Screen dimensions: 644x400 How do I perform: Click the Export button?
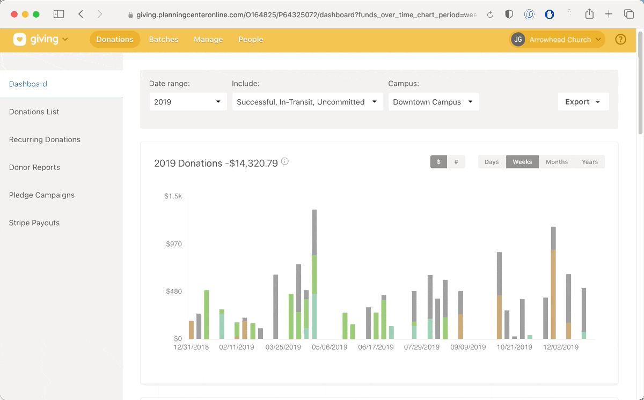click(x=583, y=102)
